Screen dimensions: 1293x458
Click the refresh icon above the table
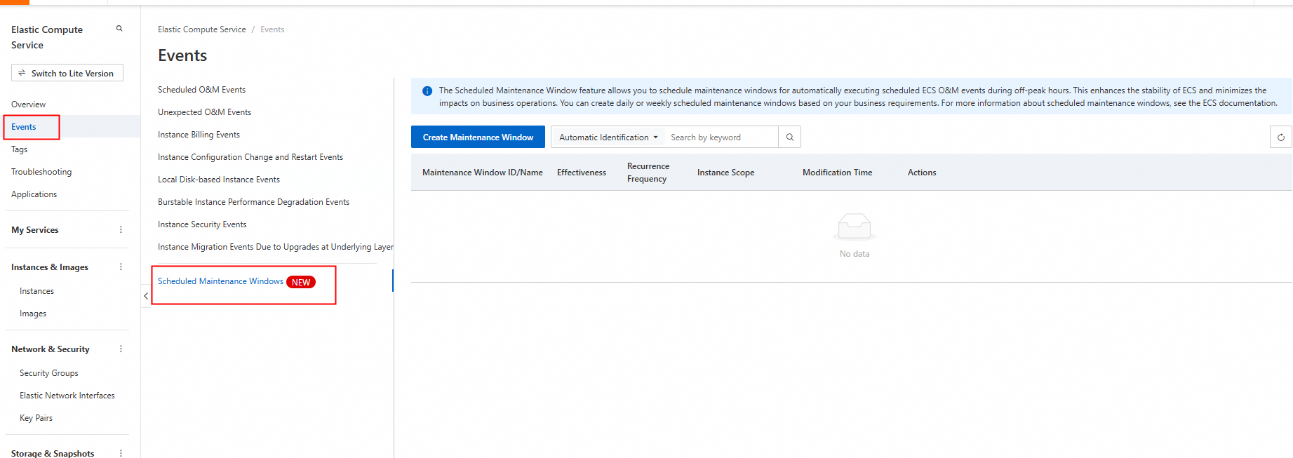coord(1280,137)
